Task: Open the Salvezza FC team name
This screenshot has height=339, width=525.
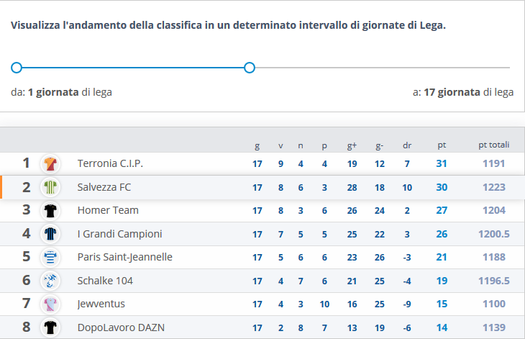Action: pyautogui.click(x=104, y=187)
